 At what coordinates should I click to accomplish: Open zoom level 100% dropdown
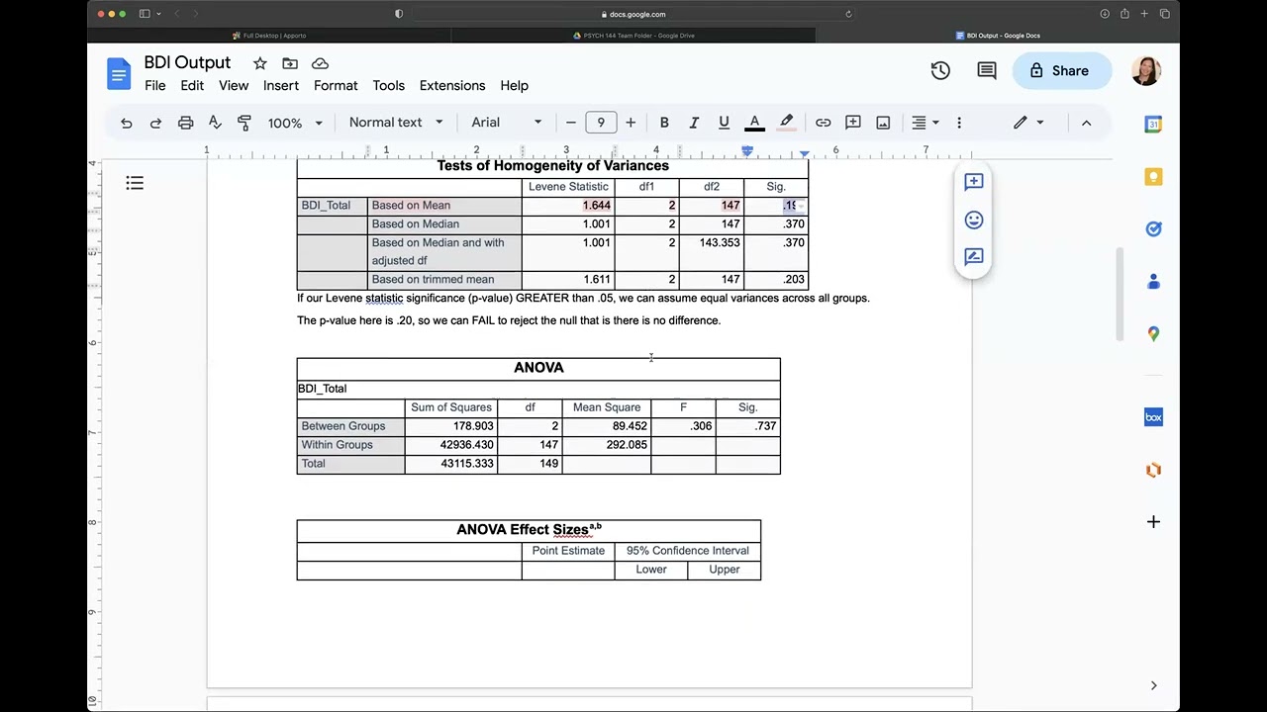point(295,123)
